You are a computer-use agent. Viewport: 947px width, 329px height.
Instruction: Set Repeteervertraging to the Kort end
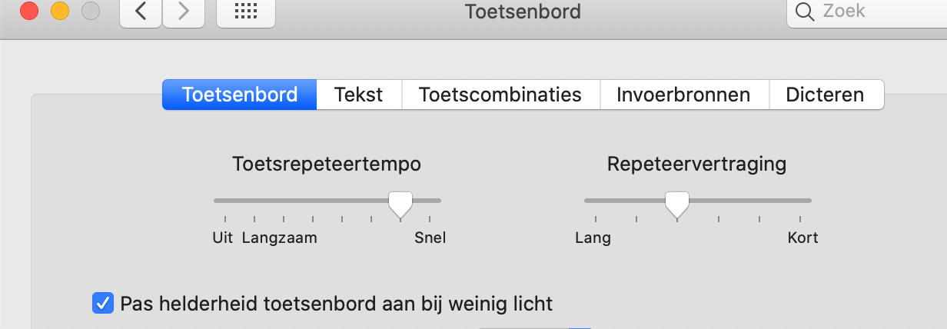point(801,201)
